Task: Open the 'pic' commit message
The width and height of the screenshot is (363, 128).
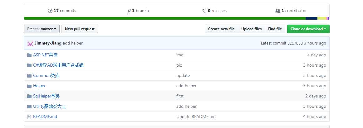Action: pos(179,65)
